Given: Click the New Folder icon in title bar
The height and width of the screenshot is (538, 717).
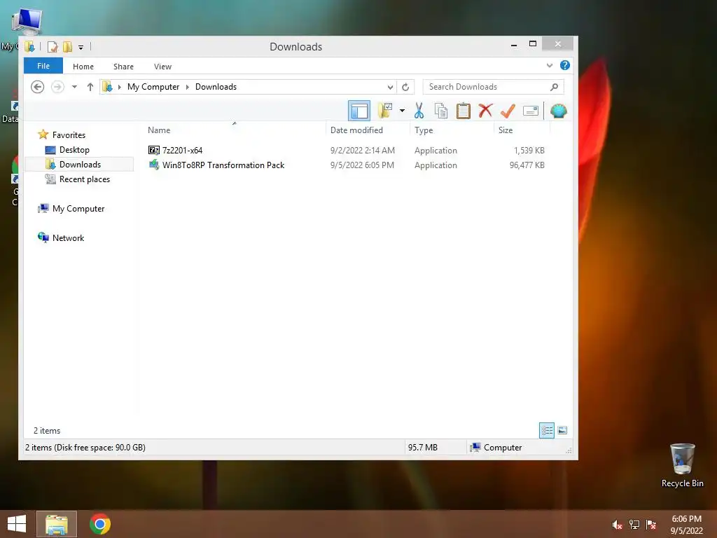Looking at the screenshot, I should click(x=67, y=47).
